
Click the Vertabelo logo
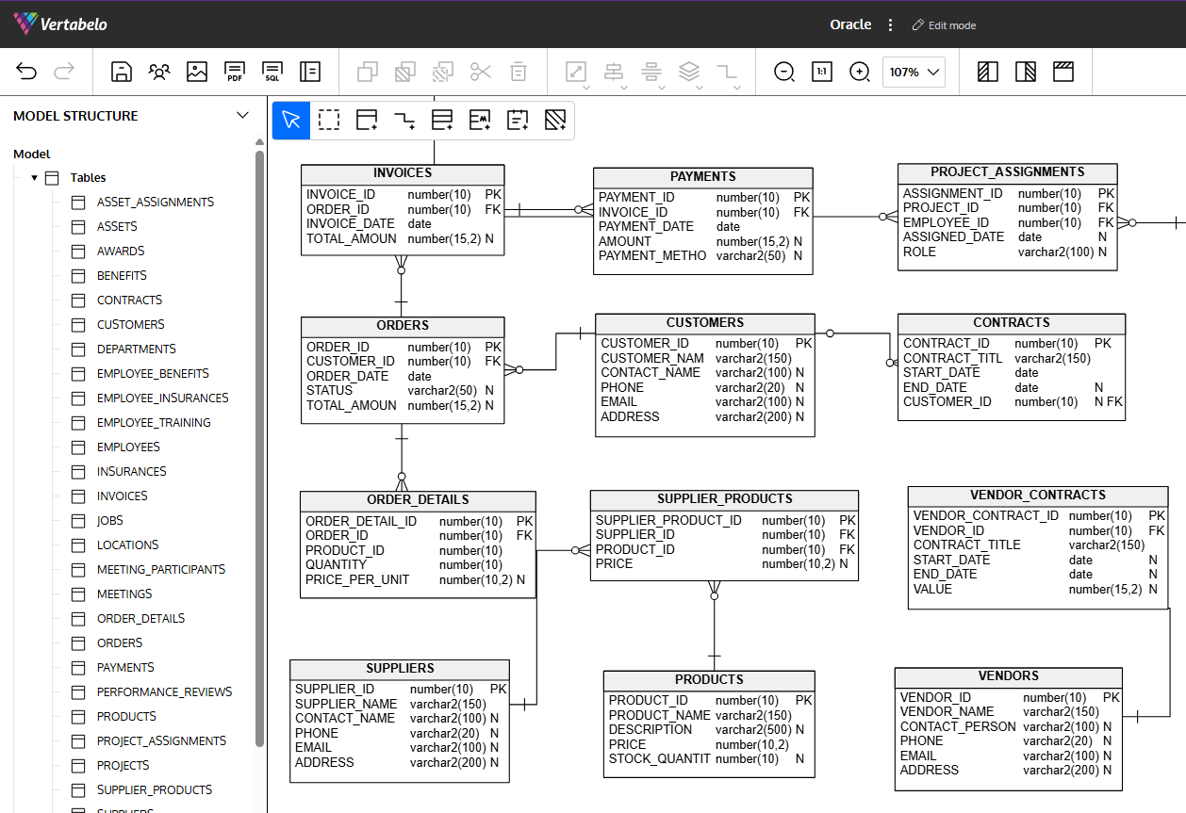click(60, 24)
